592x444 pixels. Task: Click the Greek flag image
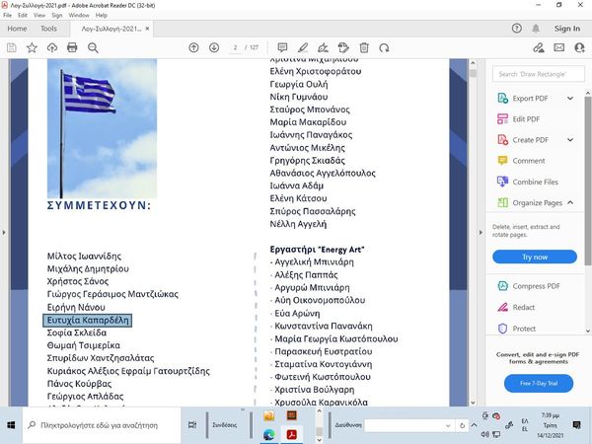pyautogui.click(x=102, y=128)
